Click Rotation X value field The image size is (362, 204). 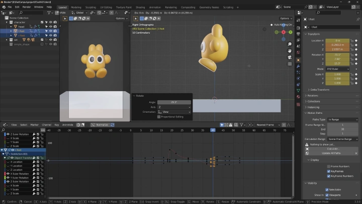coord(337,55)
